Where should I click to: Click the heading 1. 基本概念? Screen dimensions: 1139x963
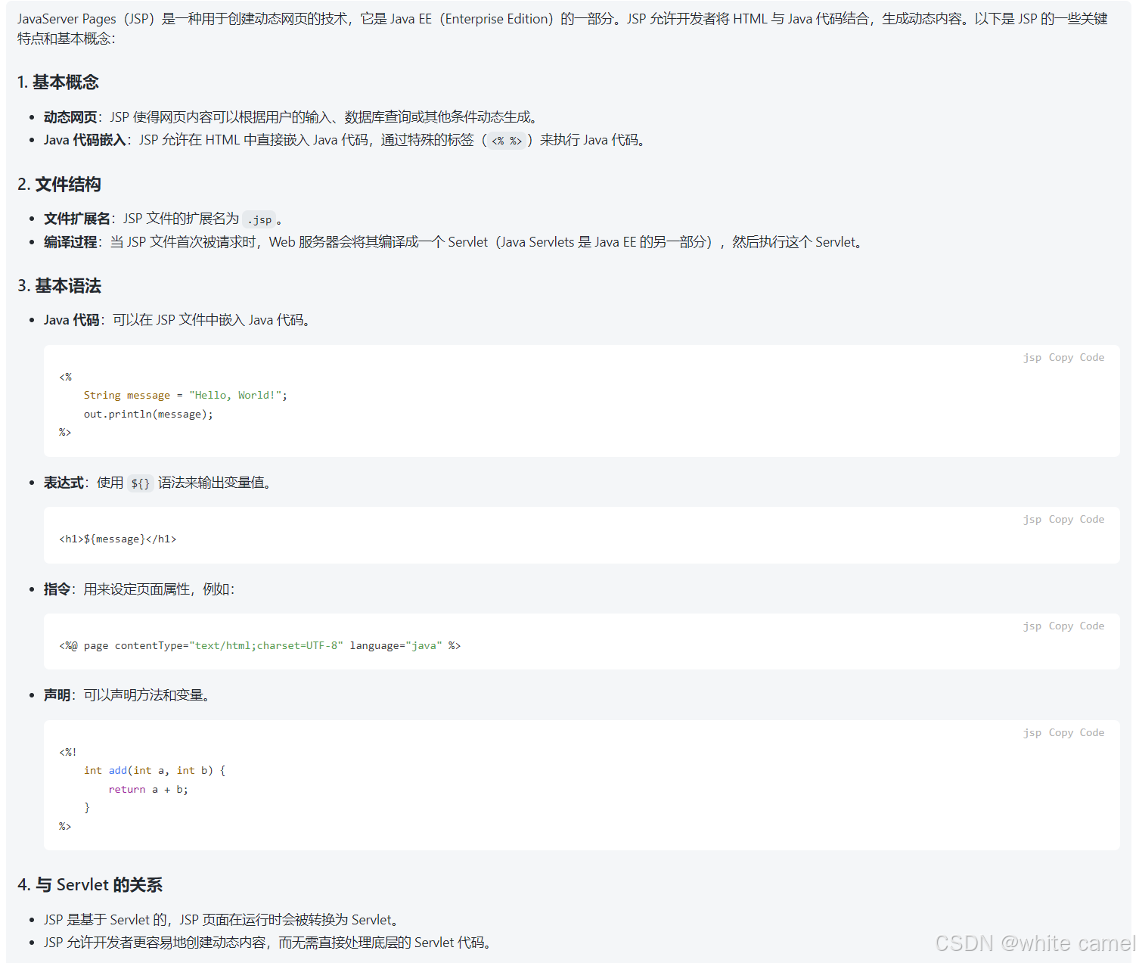pos(57,82)
